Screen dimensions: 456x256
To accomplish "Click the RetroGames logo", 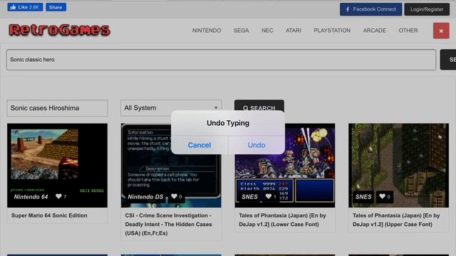I will click(x=60, y=30).
